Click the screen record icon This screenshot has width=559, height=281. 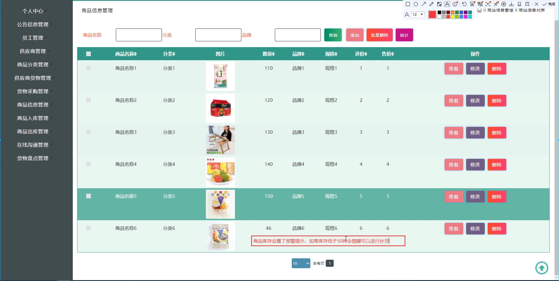pyautogui.click(x=504, y=4)
